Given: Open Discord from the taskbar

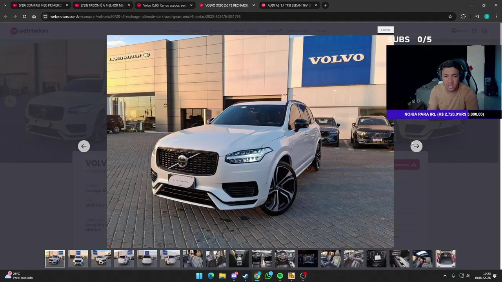Looking at the screenshot, I should [234, 276].
